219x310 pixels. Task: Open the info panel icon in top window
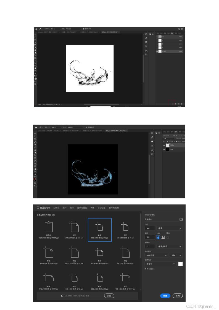click(x=146, y=34)
